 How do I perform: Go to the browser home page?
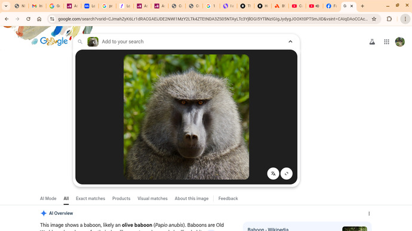tap(39, 19)
